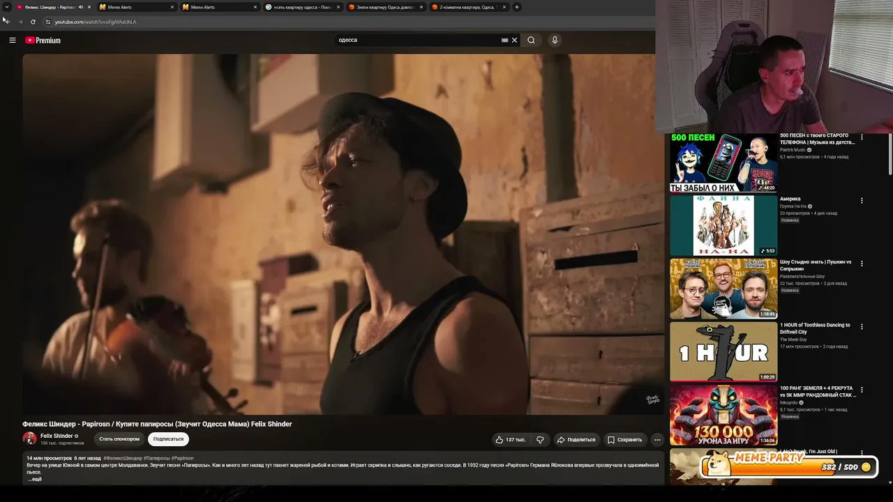Open 1 HOUR Toothless Dancing thumbnail
The width and height of the screenshot is (893, 502).
723,351
